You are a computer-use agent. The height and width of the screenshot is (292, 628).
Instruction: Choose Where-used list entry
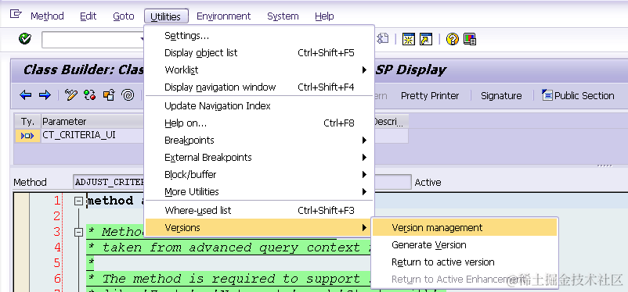[x=259, y=210]
